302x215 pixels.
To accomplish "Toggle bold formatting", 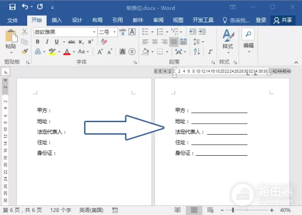I will [38, 42].
